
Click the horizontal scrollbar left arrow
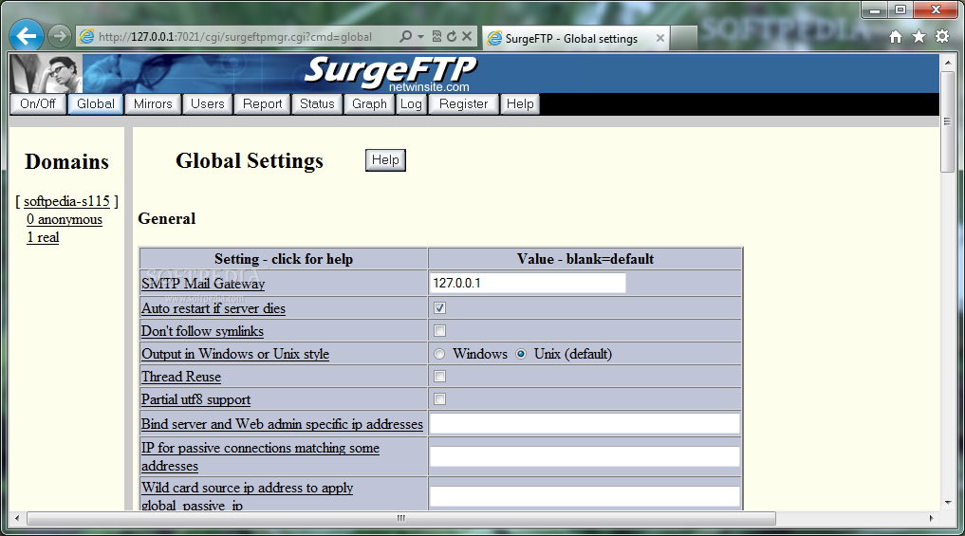pos(17,518)
